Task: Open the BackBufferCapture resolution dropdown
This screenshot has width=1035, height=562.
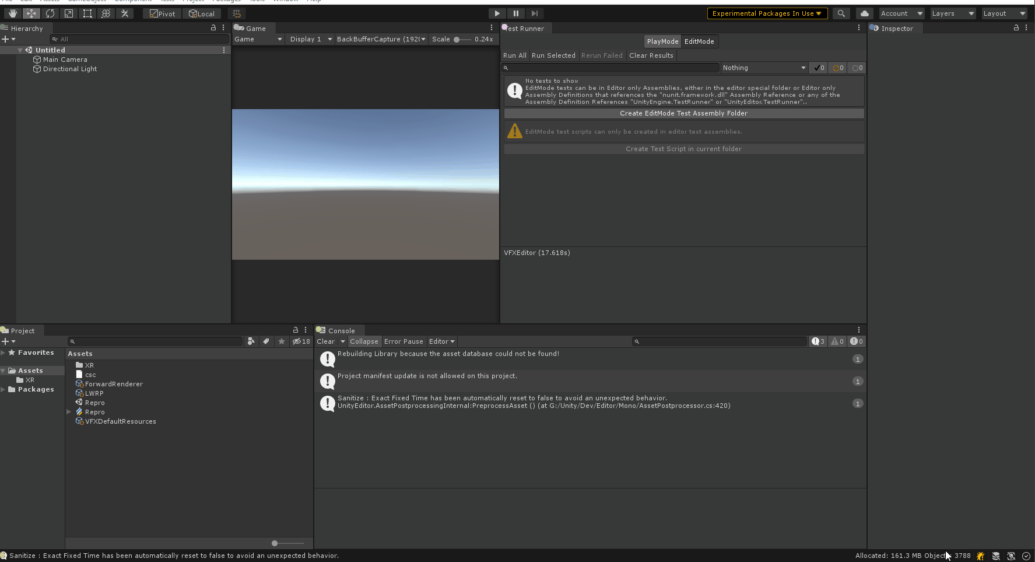Action: (381, 39)
